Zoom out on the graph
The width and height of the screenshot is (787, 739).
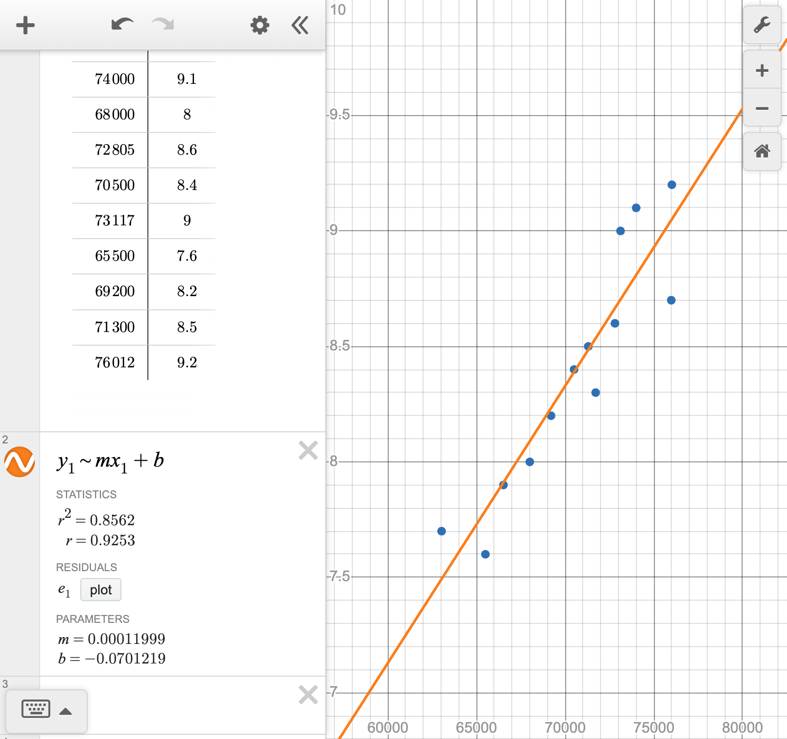[x=762, y=108]
